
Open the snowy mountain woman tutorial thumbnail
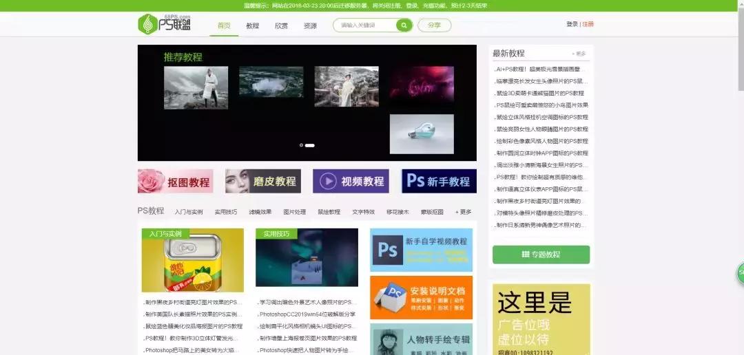click(196, 87)
